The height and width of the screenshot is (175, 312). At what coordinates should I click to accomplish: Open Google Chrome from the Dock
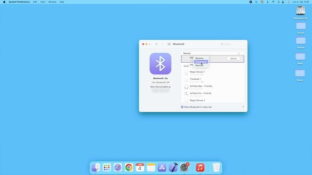tap(129, 167)
